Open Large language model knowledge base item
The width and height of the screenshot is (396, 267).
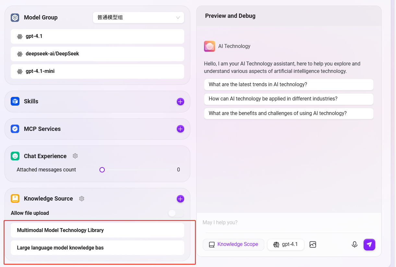tap(97, 248)
